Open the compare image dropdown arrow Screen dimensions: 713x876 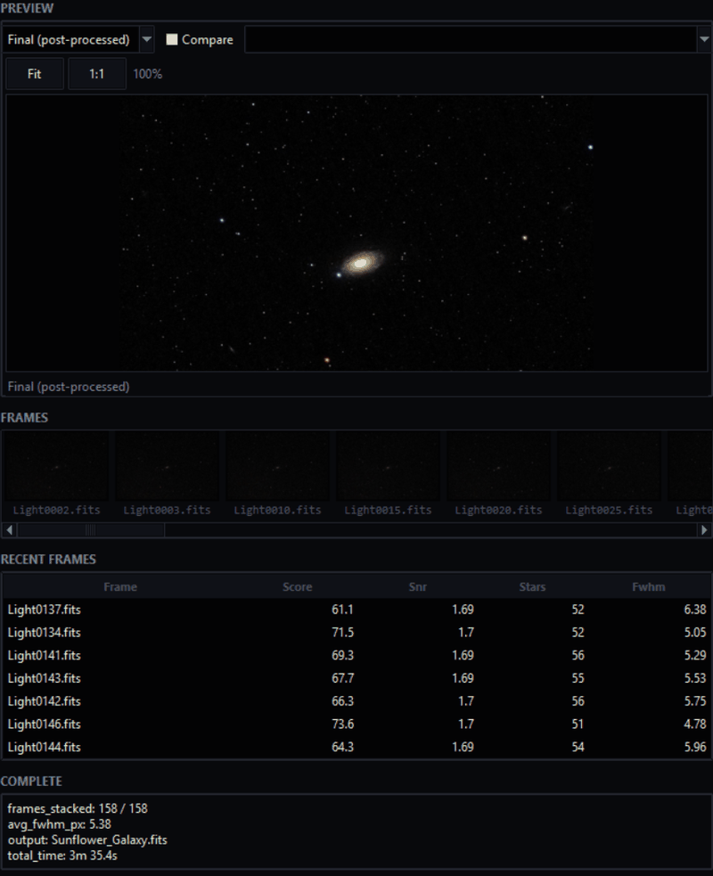(x=704, y=40)
